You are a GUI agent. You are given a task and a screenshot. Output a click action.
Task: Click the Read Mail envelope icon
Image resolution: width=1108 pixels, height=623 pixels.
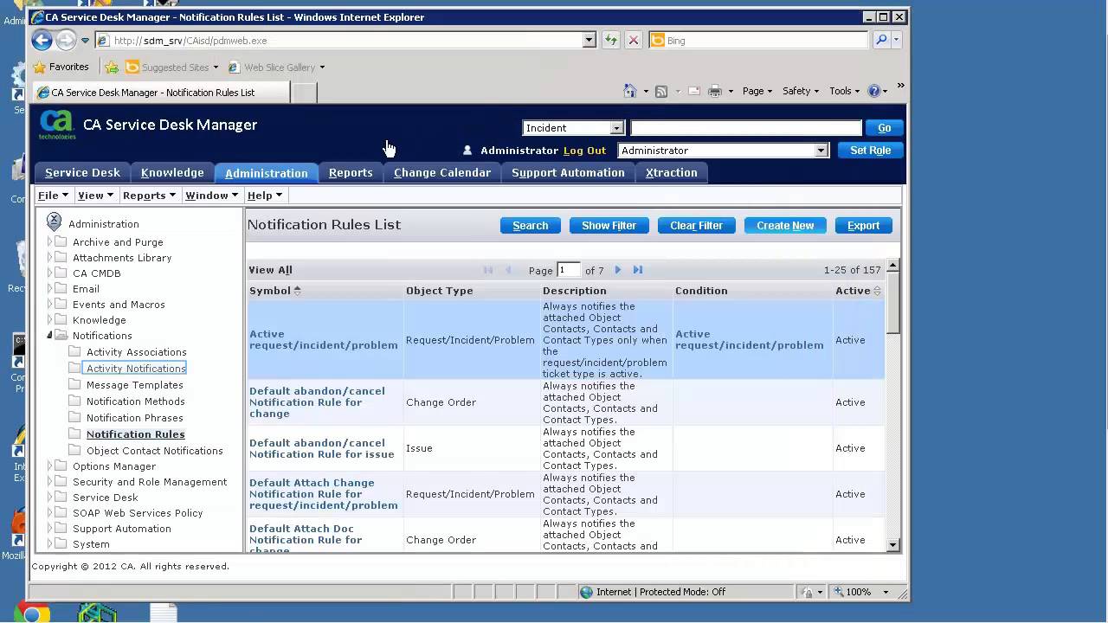pos(694,91)
